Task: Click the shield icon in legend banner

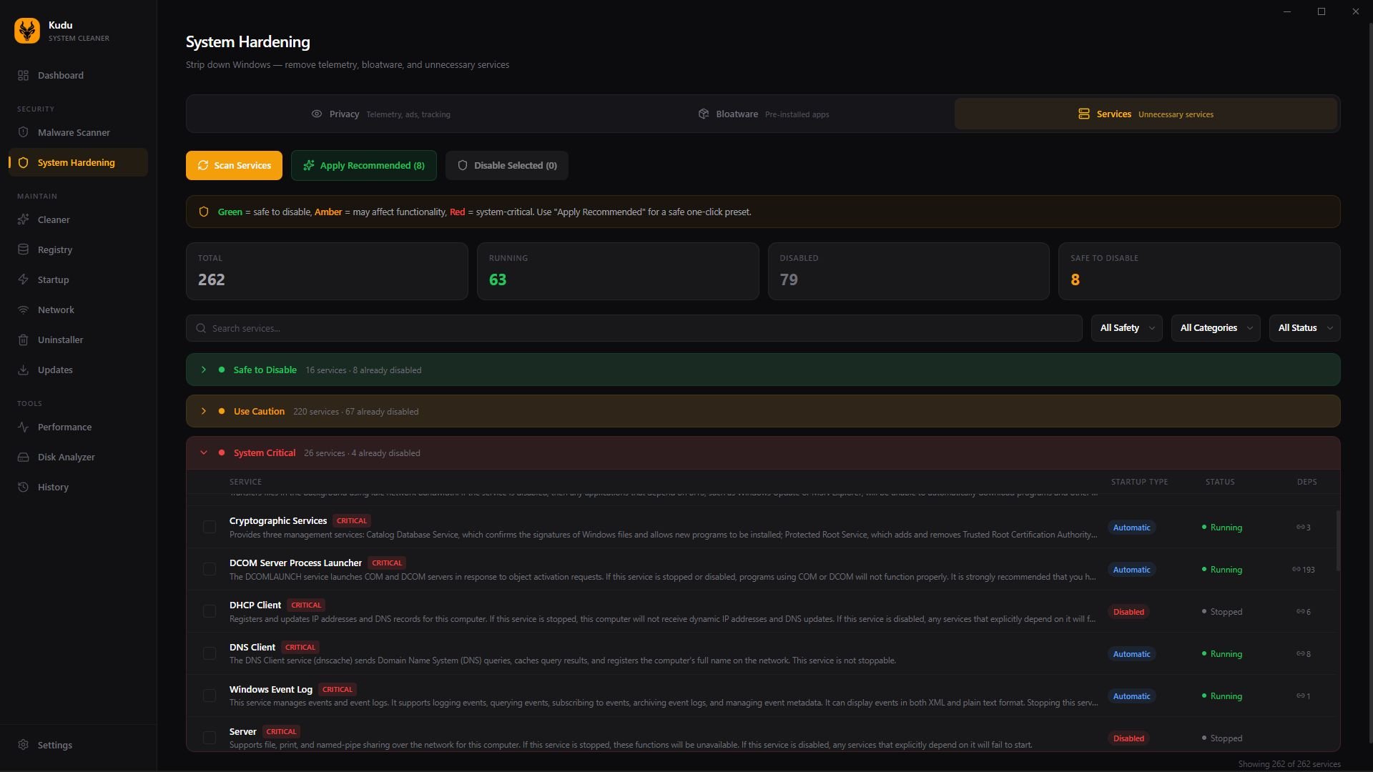Action: click(204, 212)
